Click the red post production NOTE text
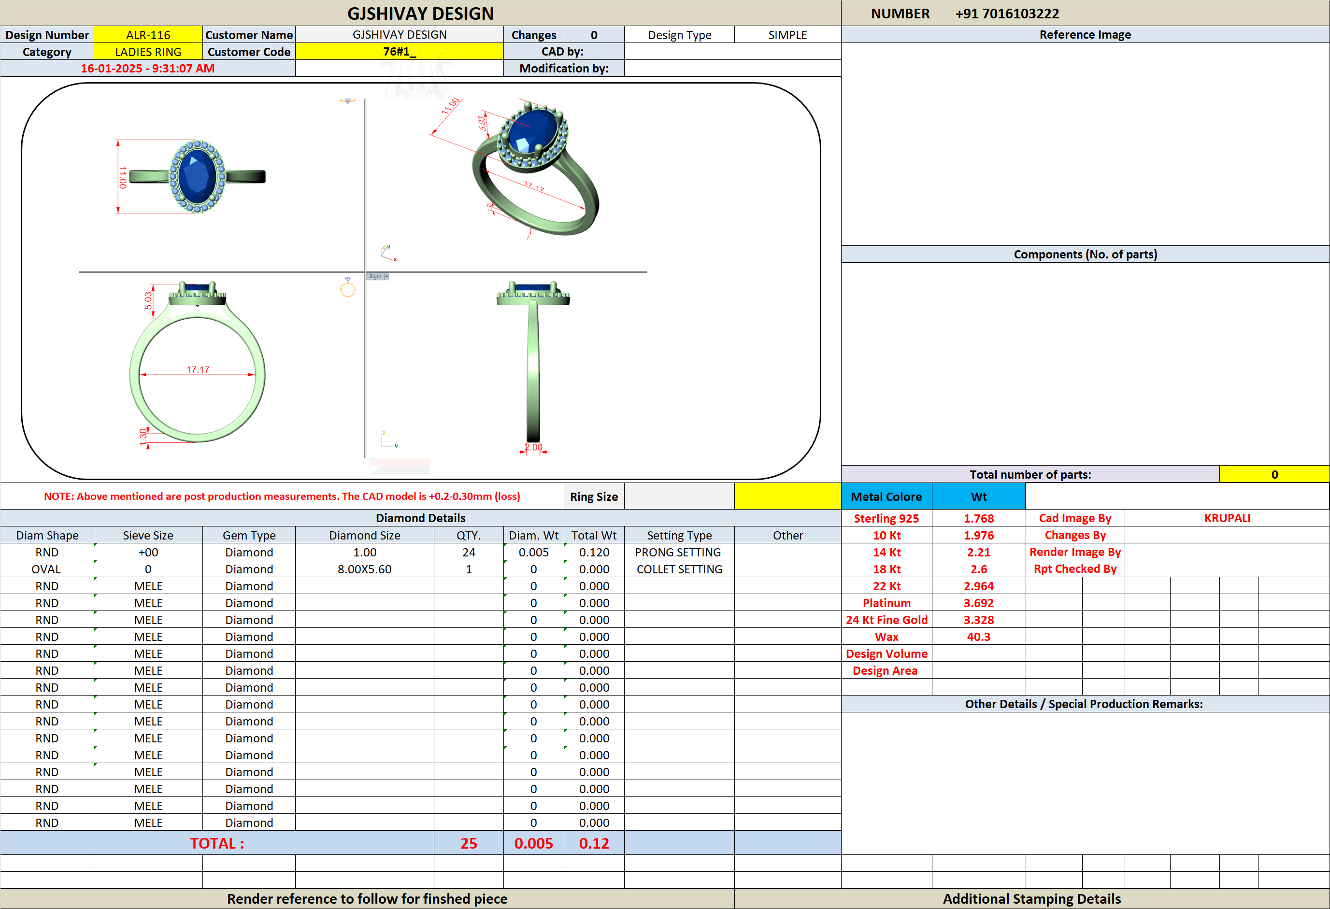The width and height of the screenshot is (1330, 909). [x=282, y=496]
